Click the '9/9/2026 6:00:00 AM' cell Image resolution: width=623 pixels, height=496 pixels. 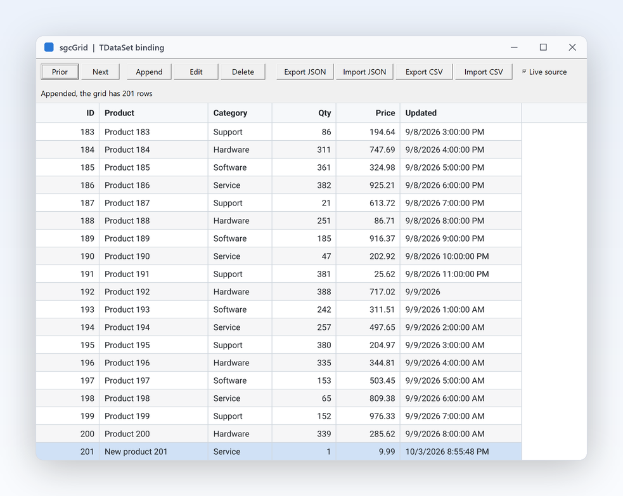(461, 398)
